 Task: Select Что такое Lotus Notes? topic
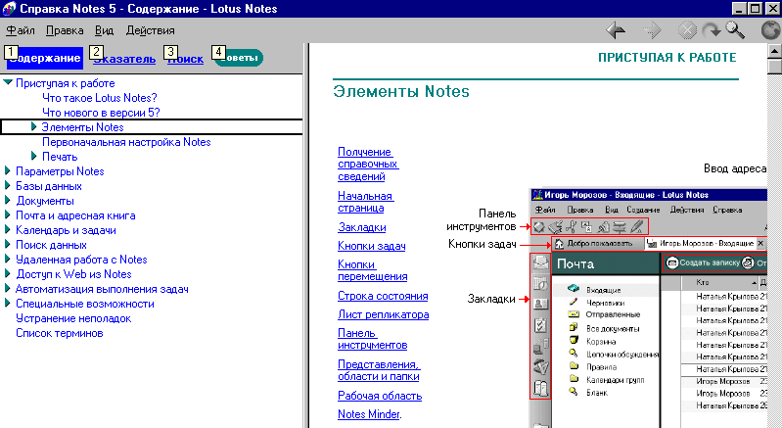click(x=100, y=98)
